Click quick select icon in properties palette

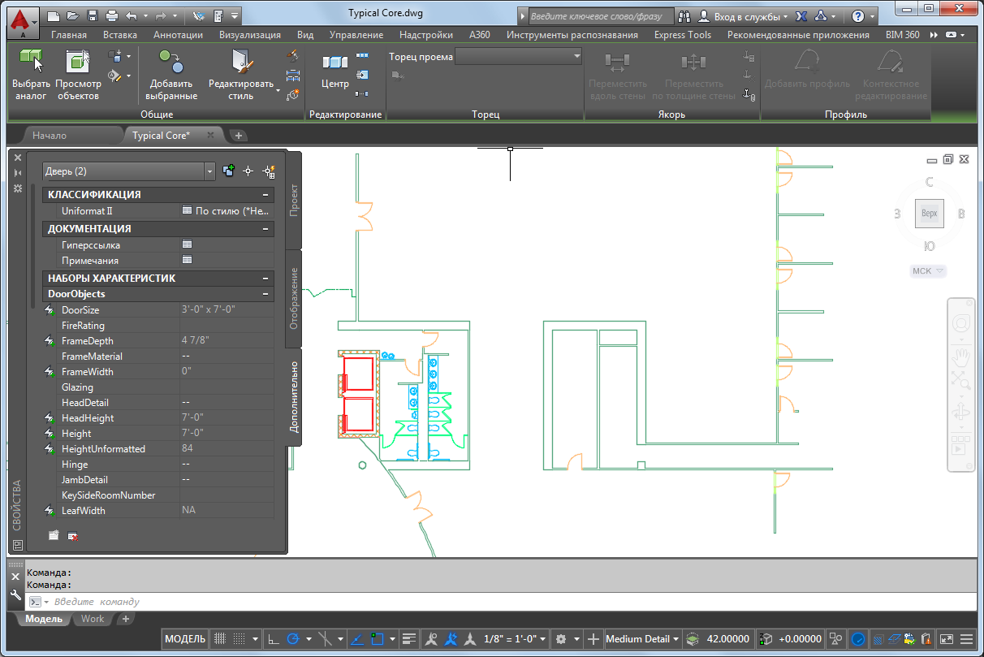point(269,171)
